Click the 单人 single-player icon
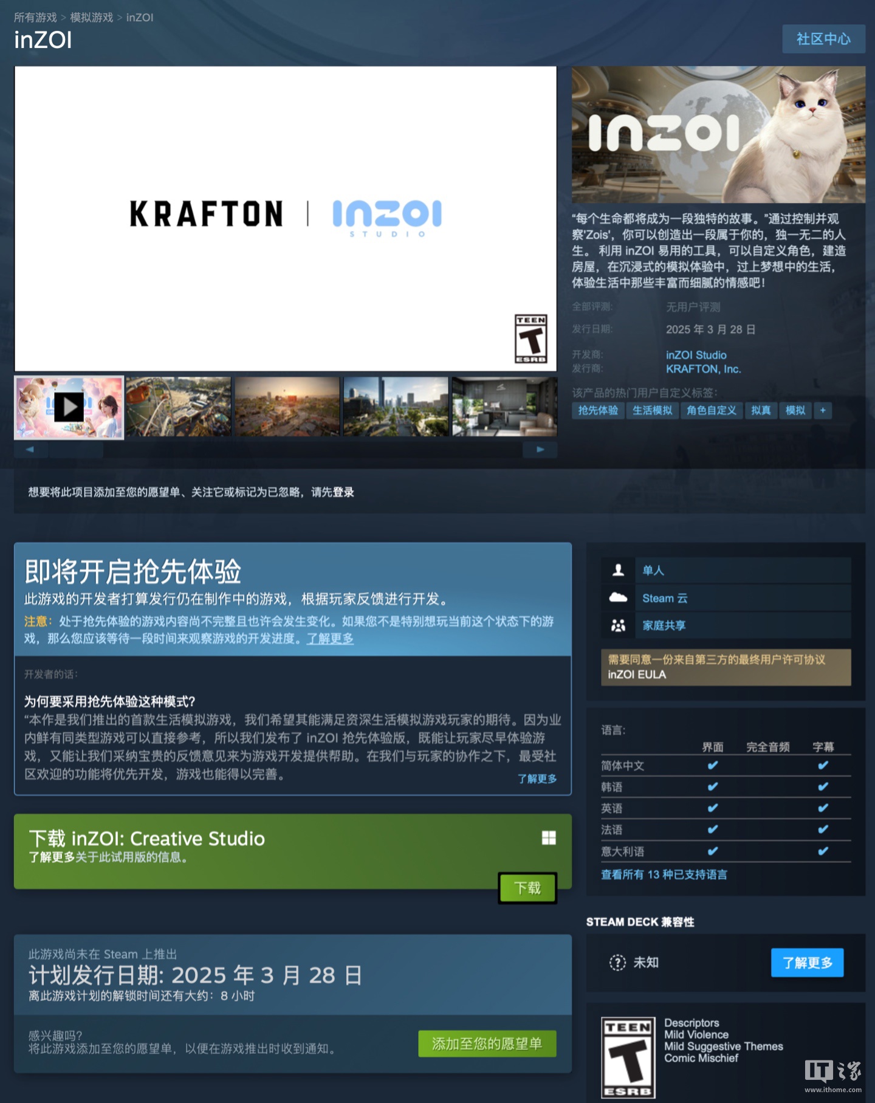875x1103 pixels. point(618,570)
